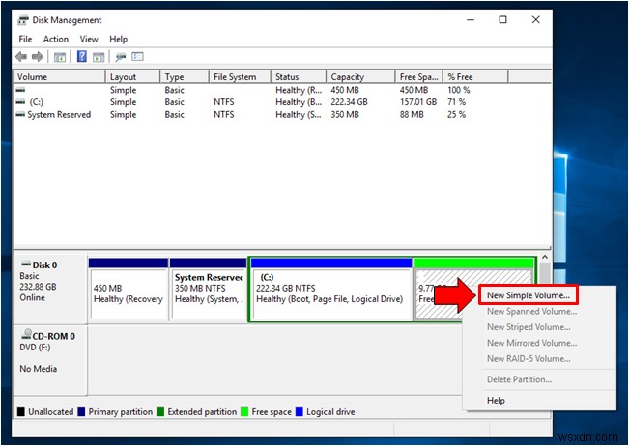The image size is (629, 447).
Task: Click the disabled New RAID-5 Volume entry
Action: click(x=529, y=359)
